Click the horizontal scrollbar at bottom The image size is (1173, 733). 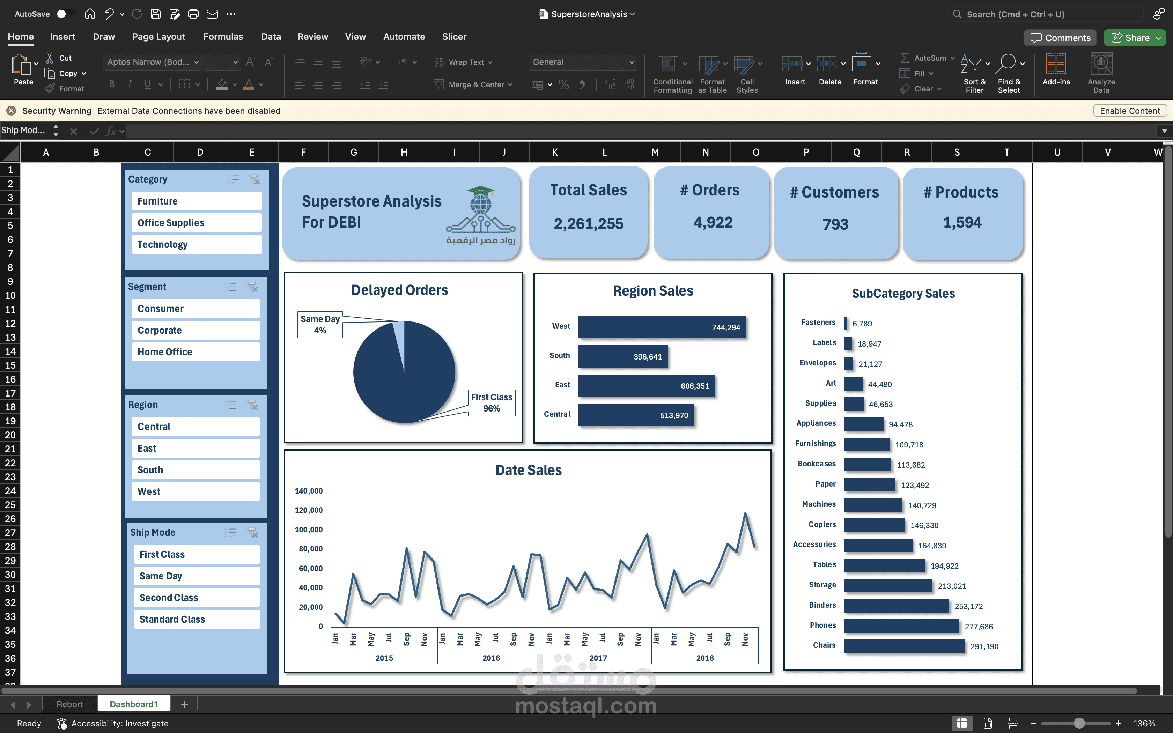[569, 690]
